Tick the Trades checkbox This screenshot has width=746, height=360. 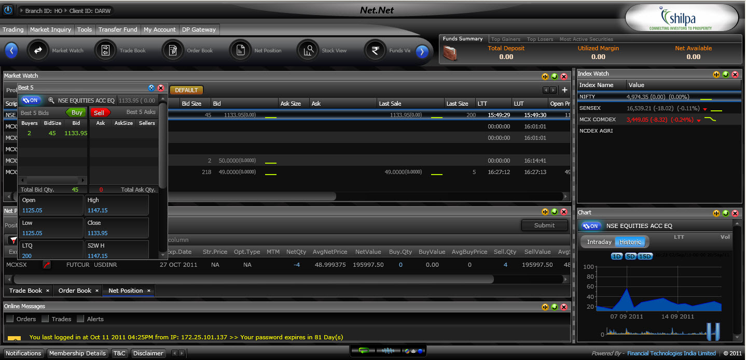[45, 319]
